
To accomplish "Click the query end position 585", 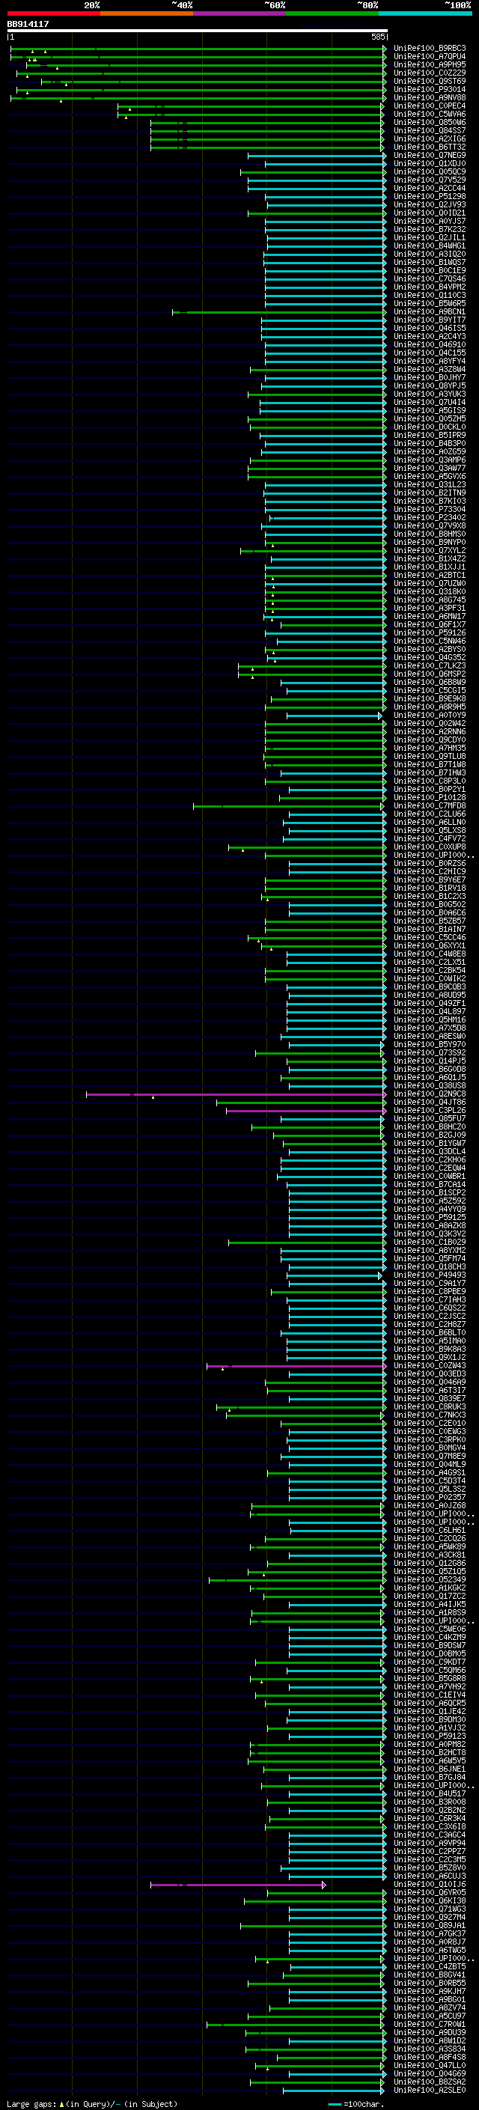I will (377, 37).
